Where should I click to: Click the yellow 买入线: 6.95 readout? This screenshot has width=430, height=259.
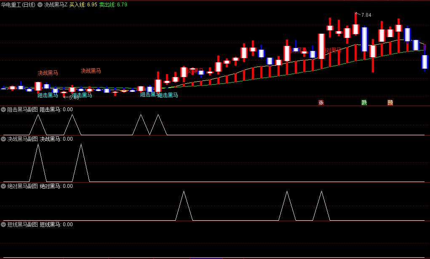coord(83,5)
